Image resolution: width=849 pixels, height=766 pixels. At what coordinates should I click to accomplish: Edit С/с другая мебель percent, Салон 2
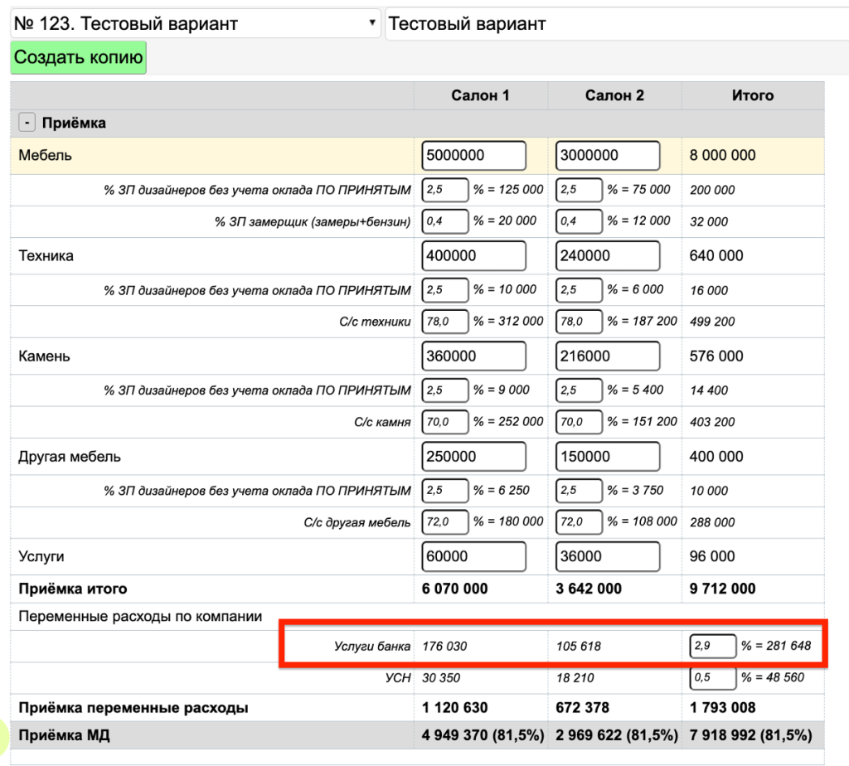point(579,521)
